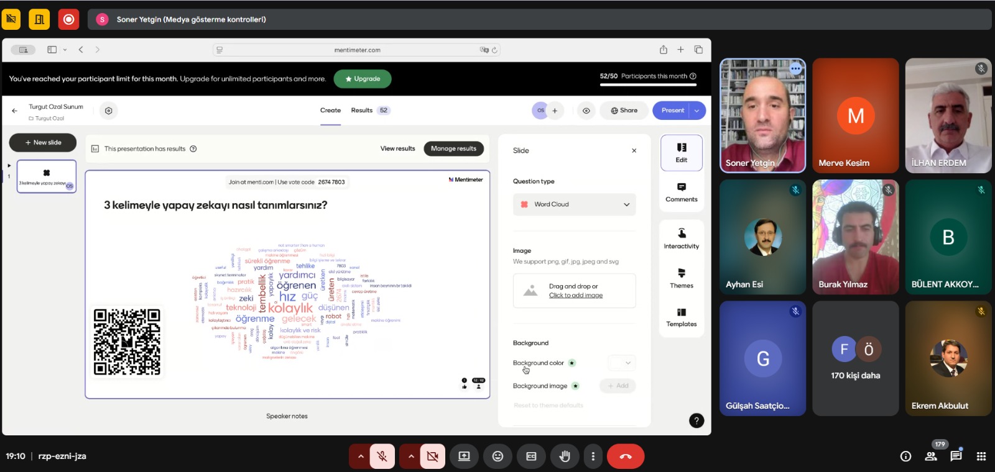Click the raise hand icon
Screen dimensions: 995x472
pos(564,456)
